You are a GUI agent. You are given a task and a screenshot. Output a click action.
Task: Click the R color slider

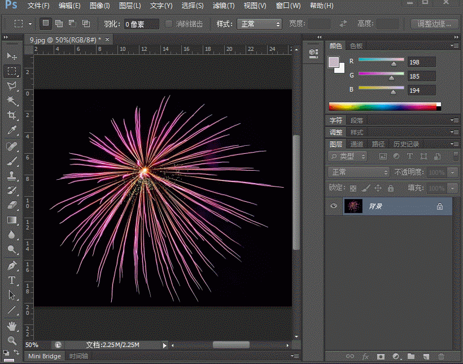click(x=381, y=59)
